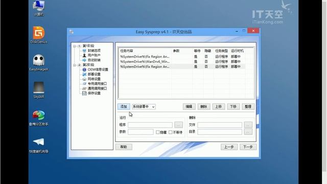Click 部署中 cell in WanDrv6 row
The height and width of the screenshot is (184, 327).
point(236,61)
